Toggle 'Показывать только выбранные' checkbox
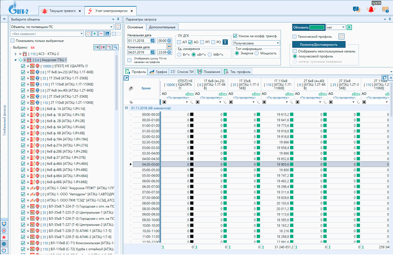Image resolution: width=393 pixels, height=263 pixels. 12,41
